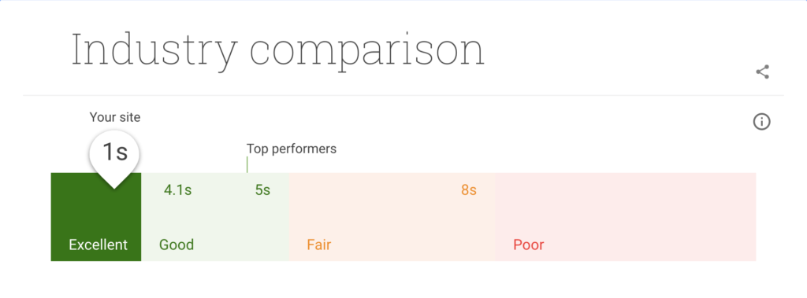Open the info circle icon
The image size is (807, 298).
click(x=762, y=122)
